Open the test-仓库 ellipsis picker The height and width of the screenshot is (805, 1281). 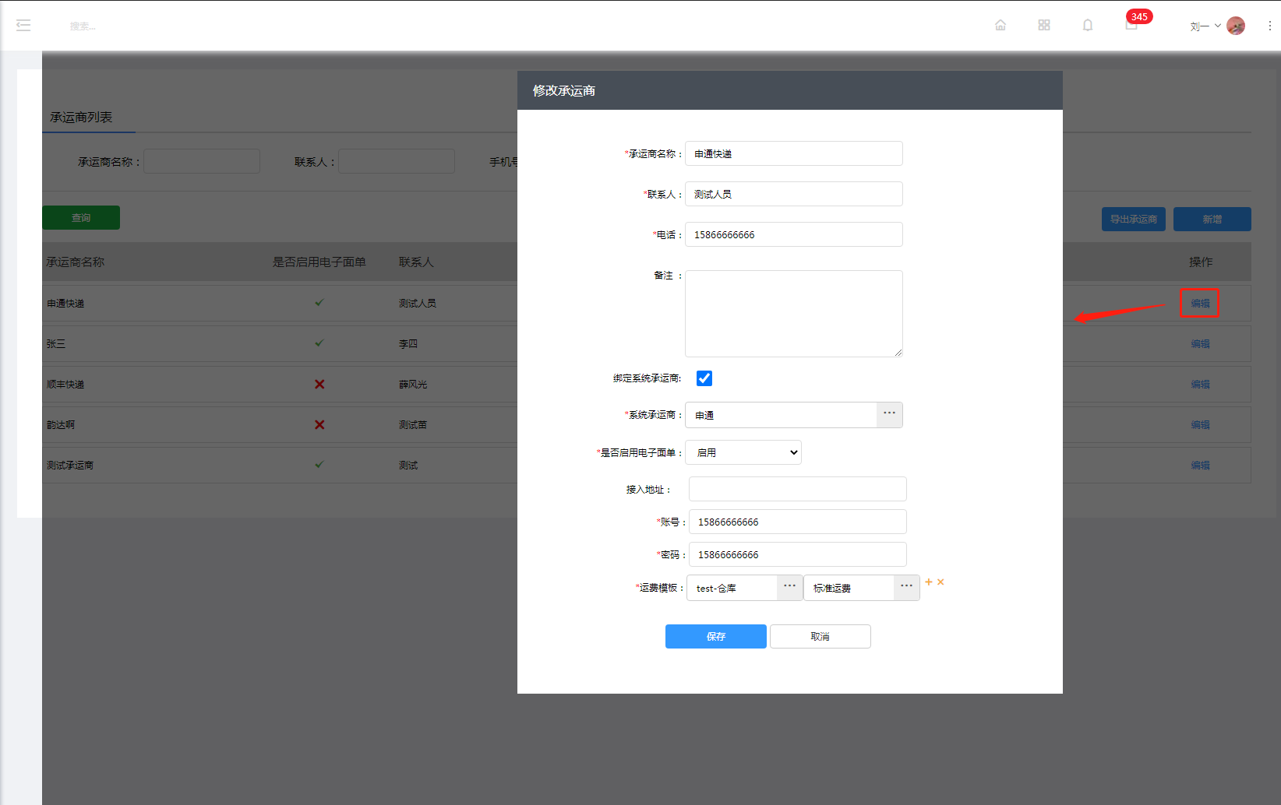[x=790, y=588]
